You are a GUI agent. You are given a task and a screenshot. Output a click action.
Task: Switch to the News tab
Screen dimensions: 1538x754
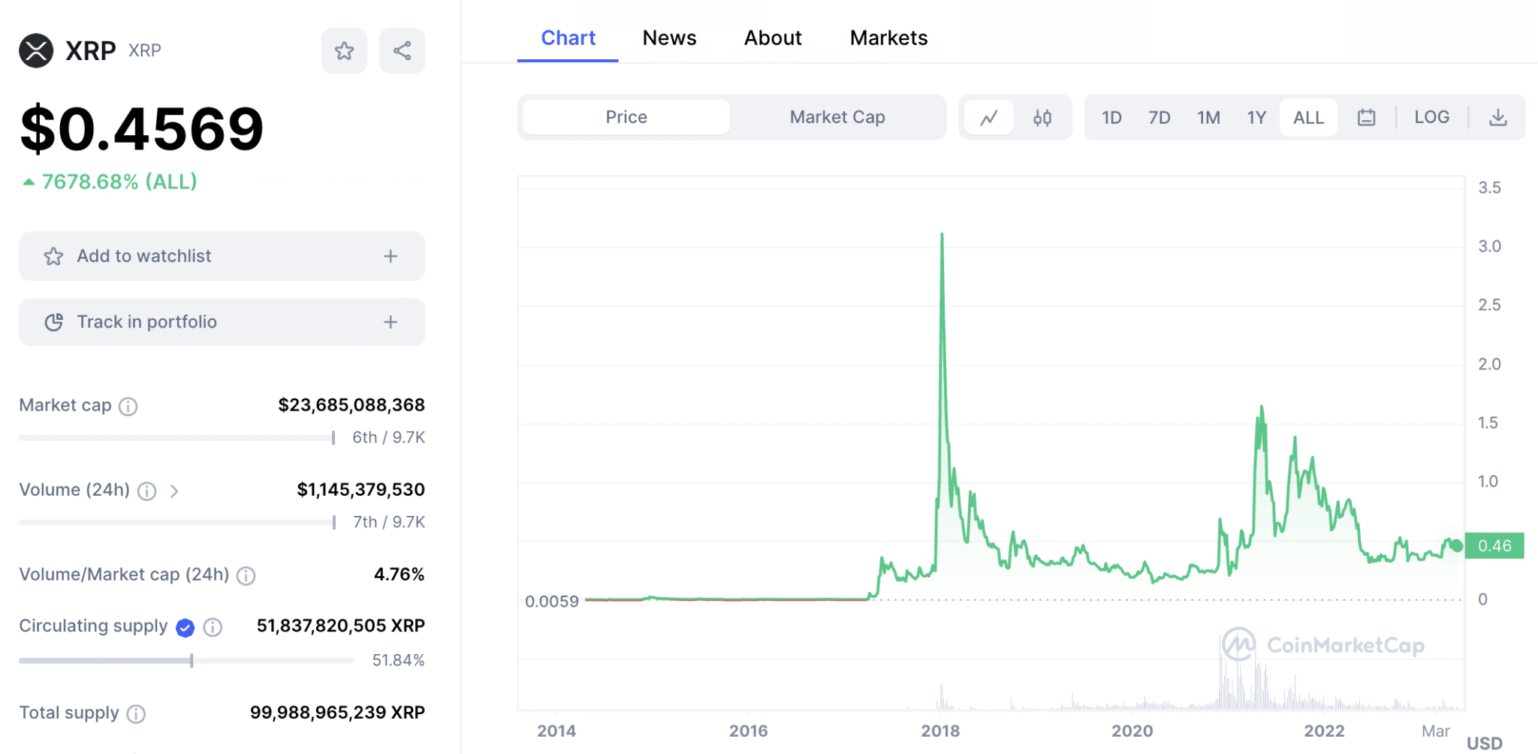click(x=669, y=38)
